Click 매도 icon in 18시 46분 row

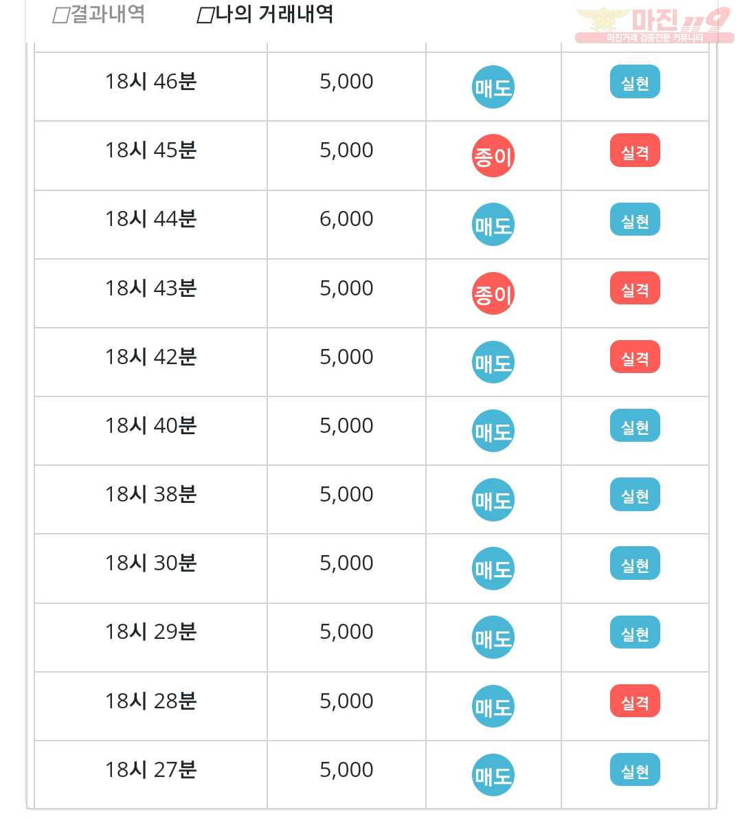pos(493,87)
